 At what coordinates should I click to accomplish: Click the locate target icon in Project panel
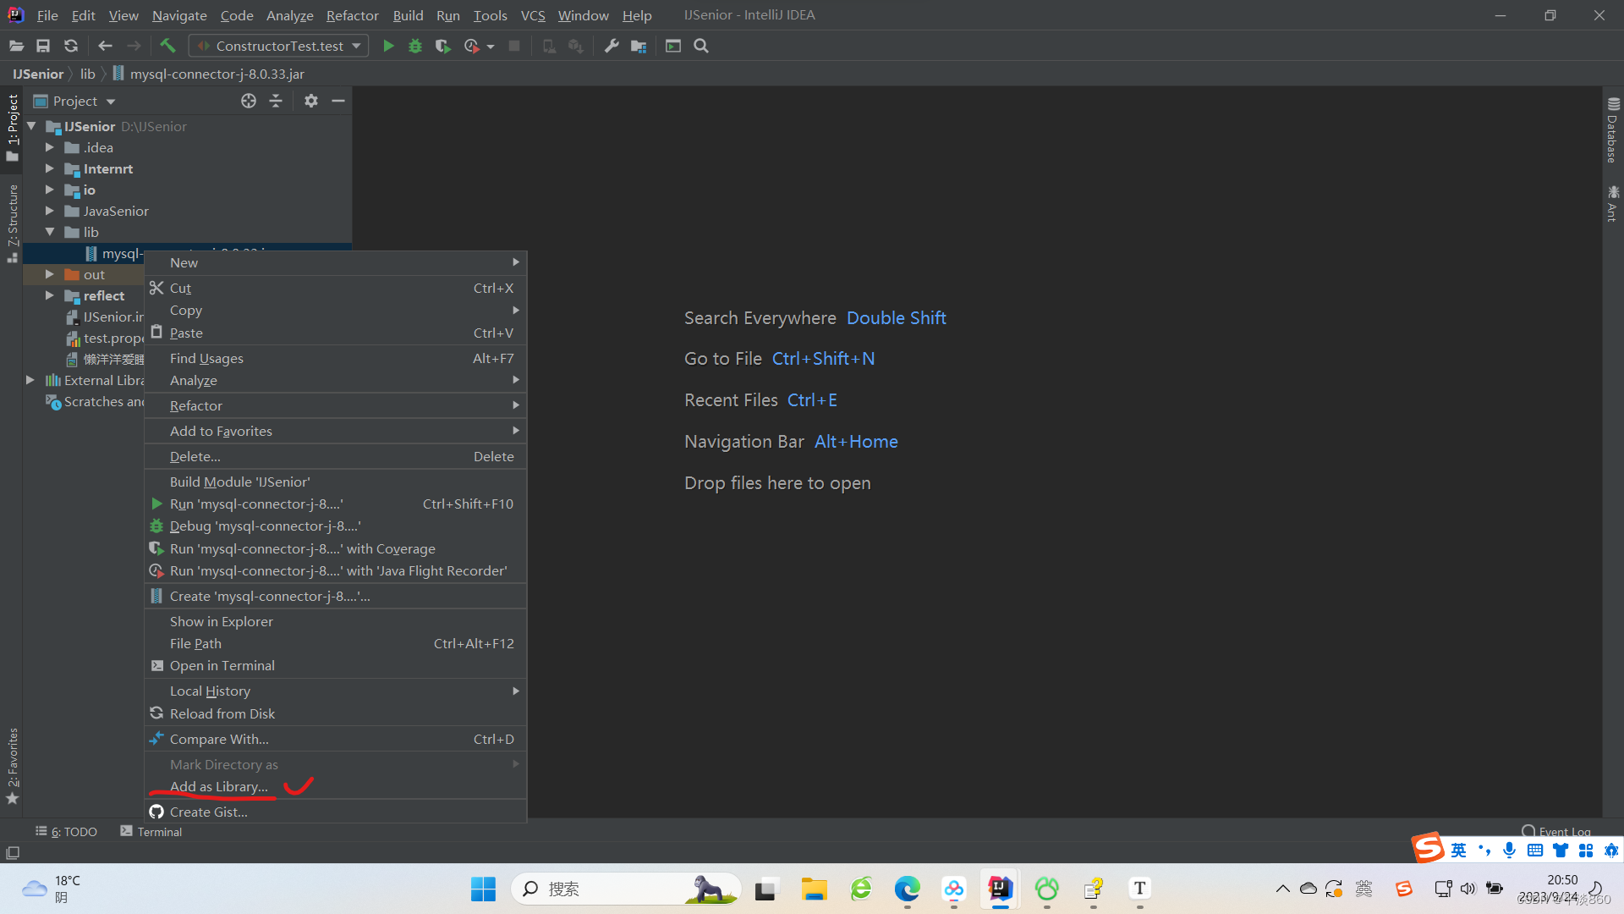248,101
